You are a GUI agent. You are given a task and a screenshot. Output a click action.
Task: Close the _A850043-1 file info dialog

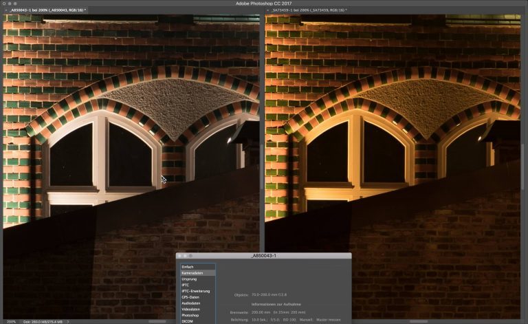180,256
